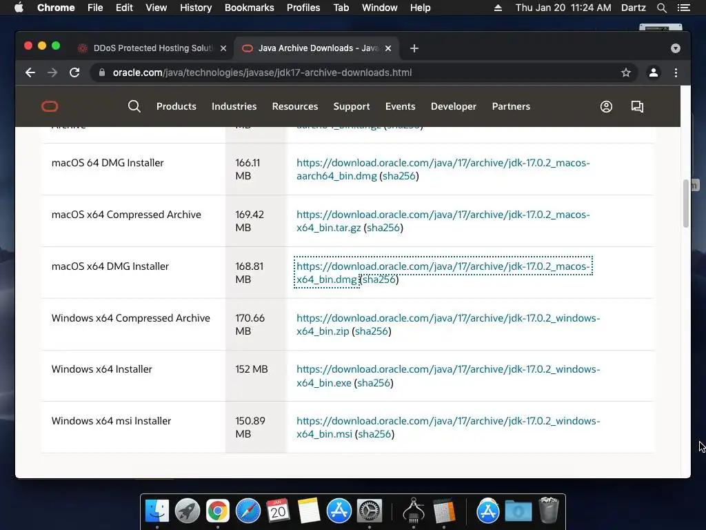Open Trash in the dock

(x=548, y=510)
